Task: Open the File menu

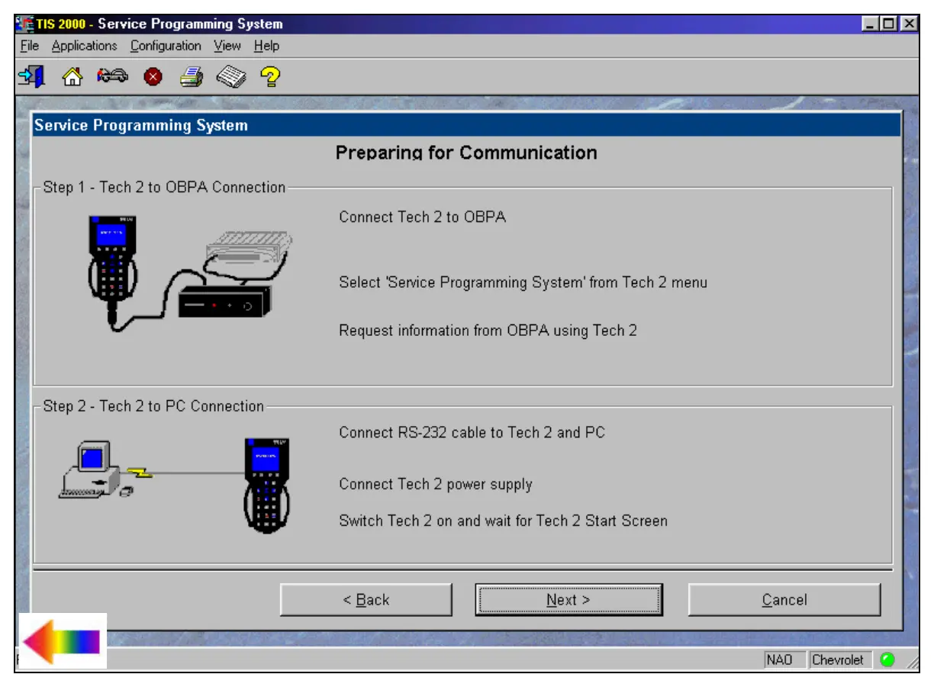Action: click(x=30, y=46)
